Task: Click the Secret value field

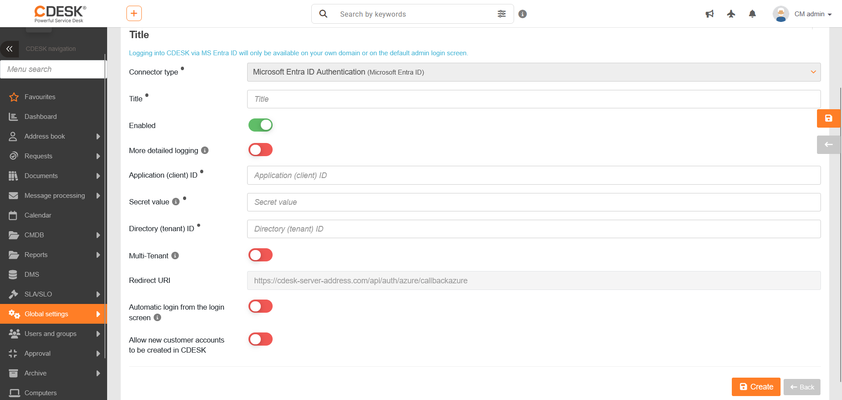Action: [x=534, y=202]
